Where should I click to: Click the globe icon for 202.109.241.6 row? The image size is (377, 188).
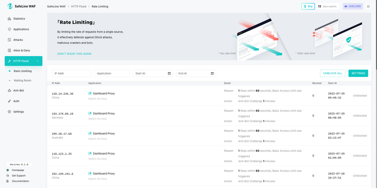tap(90, 173)
